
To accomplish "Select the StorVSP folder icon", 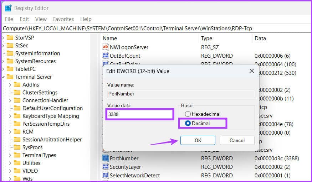I will pos(10,37).
